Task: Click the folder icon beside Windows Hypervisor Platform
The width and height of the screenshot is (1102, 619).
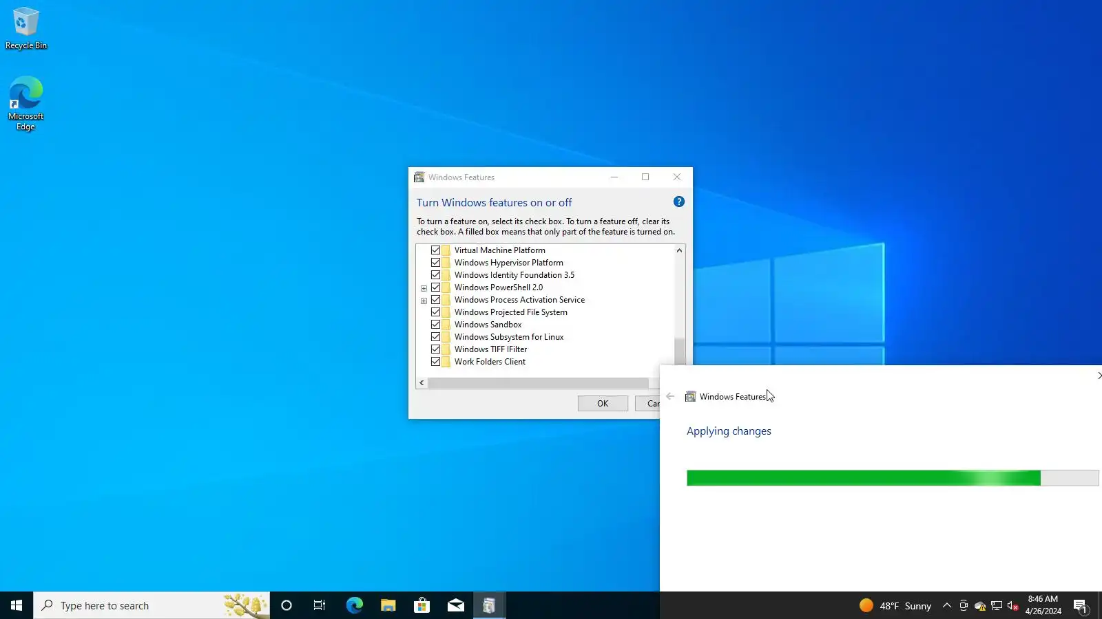Action: [446, 263]
